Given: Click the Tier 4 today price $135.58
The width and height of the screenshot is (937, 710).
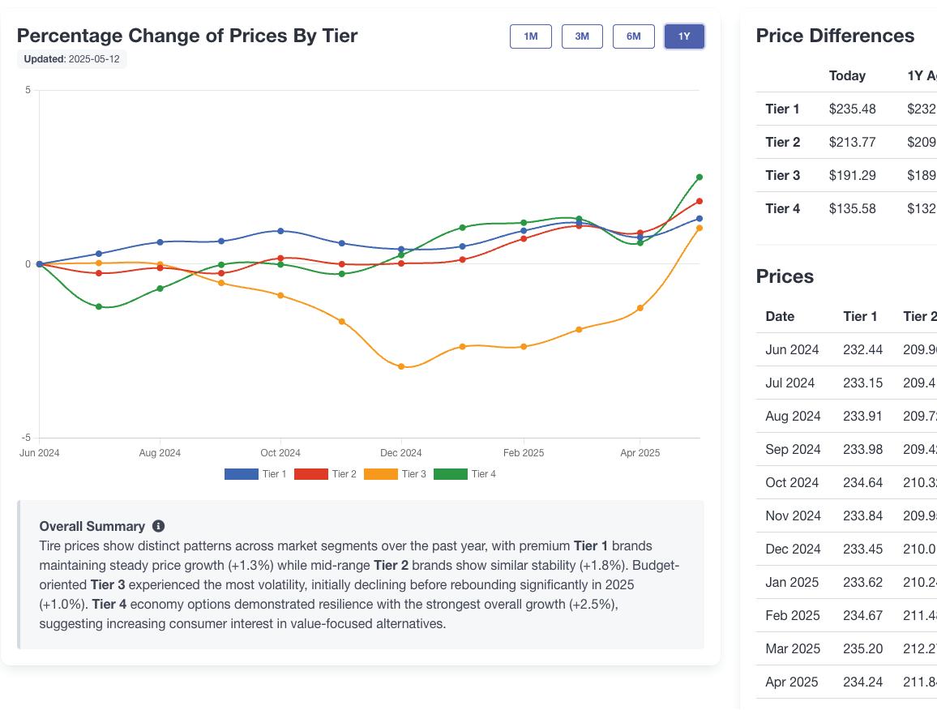Looking at the screenshot, I should click(x=852, y=208).
